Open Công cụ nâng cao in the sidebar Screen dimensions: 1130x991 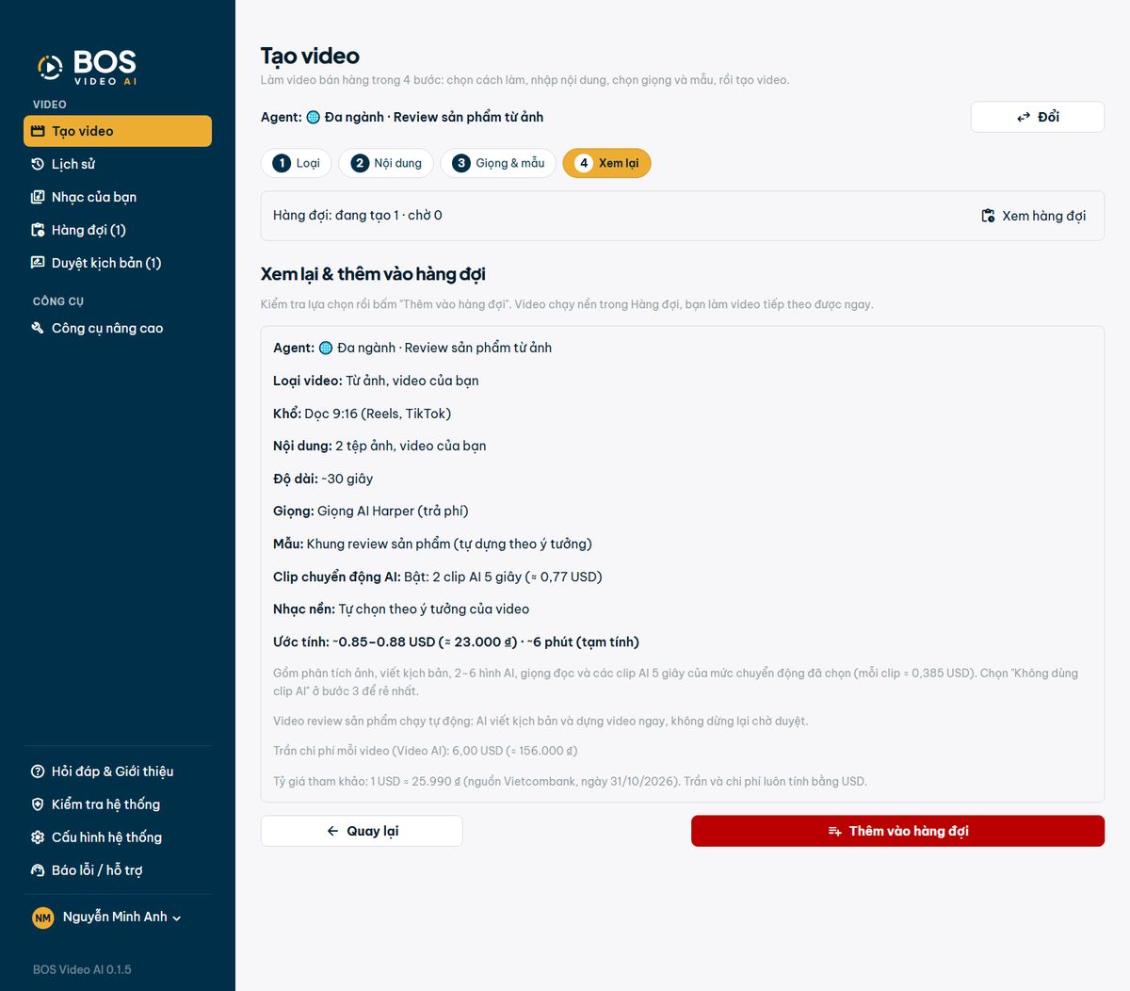point(118,328)
